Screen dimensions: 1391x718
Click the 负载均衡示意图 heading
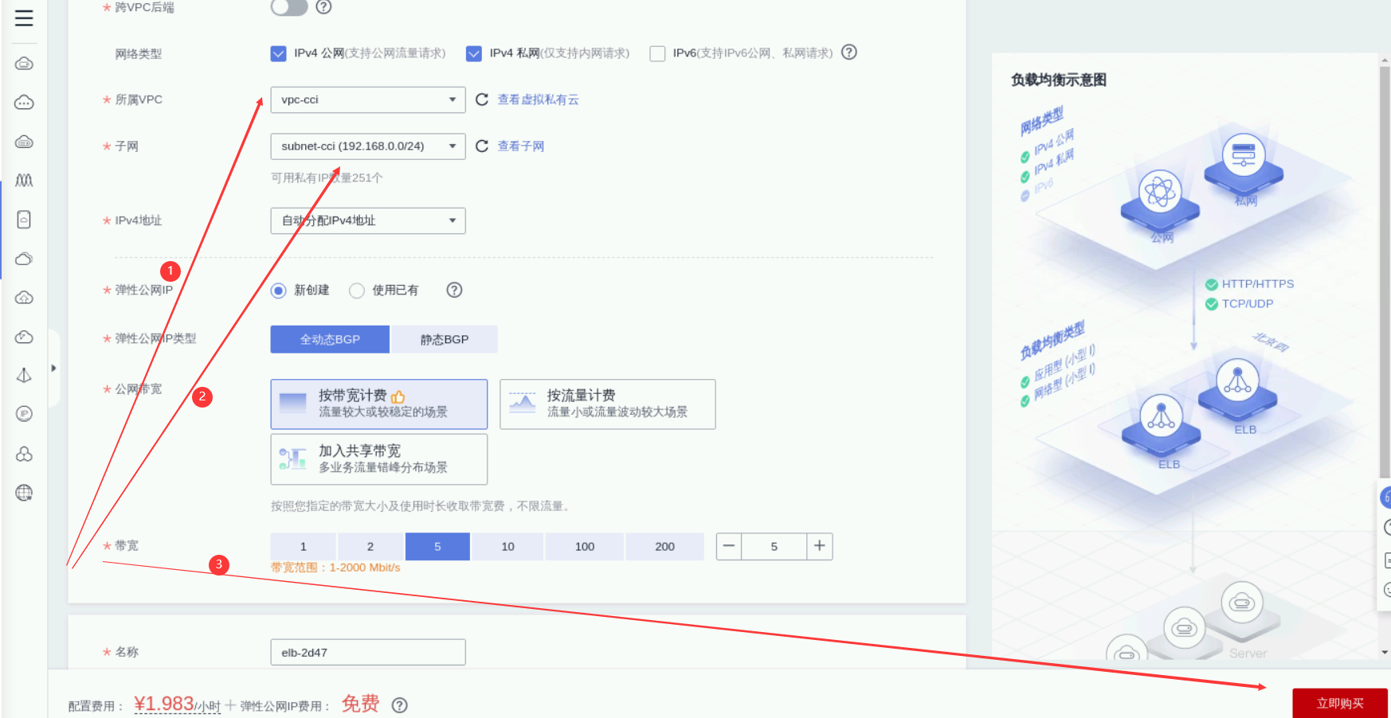tap(1059, 80)
